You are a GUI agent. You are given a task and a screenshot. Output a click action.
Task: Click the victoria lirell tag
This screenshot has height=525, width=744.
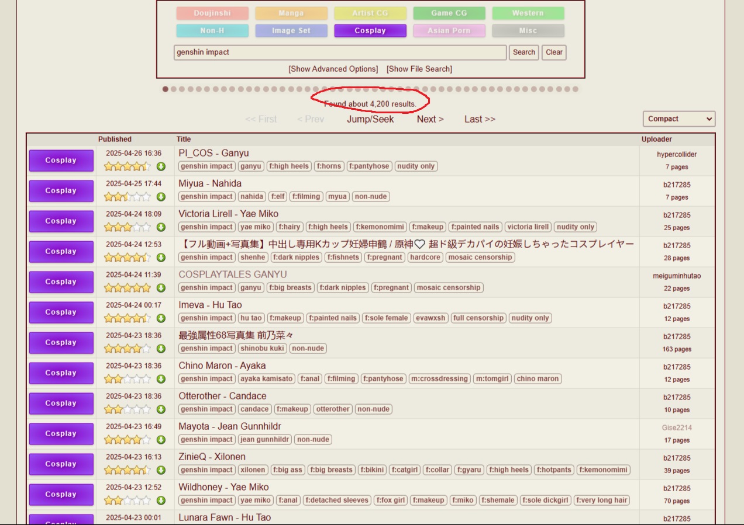528,227
